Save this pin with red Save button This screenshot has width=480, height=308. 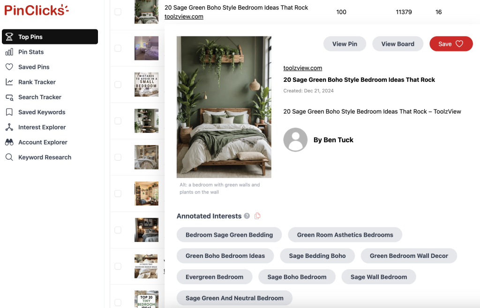(451, 44)
